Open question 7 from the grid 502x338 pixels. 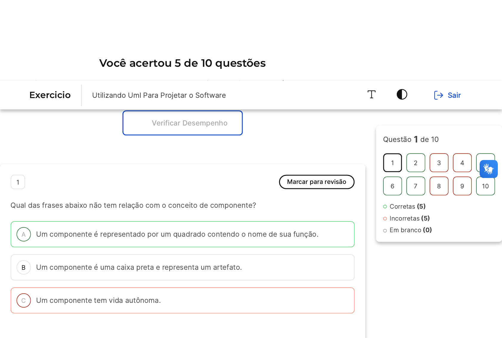[x=416, y=186]
